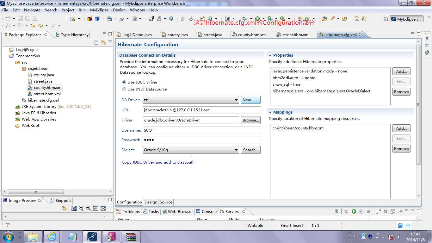The height and width of the screenshot is (243, 432).
Task: Open dropdown arrow next to Run icon
Action: tap(263, 19)
